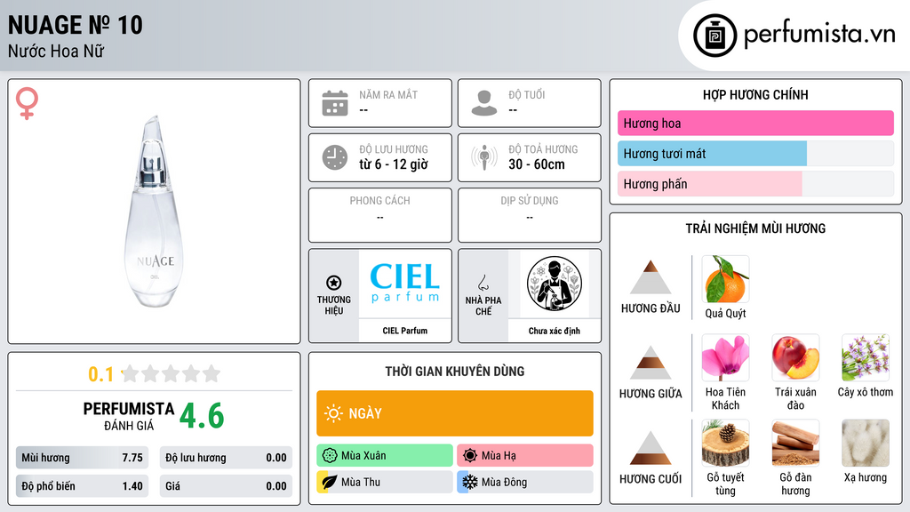Image resolution: width=910 pixels, height=512 pixels.
Task: Click the Hương hoa pink accord bar
Action: click(755, 123)
